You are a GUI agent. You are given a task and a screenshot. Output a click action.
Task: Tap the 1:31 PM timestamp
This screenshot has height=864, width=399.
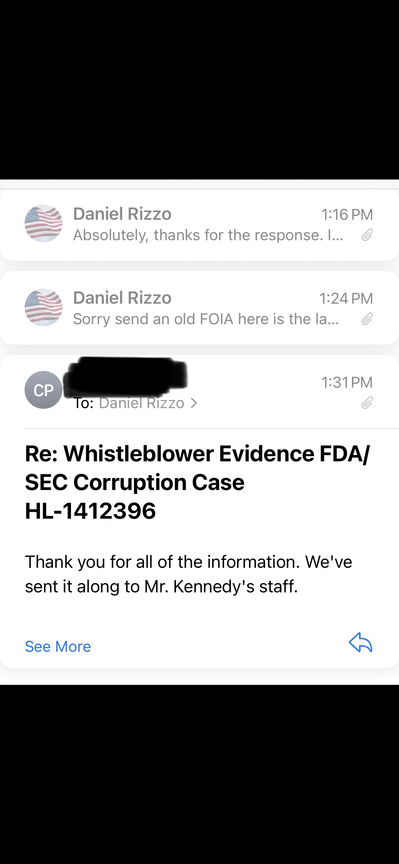tap(347, 383)
